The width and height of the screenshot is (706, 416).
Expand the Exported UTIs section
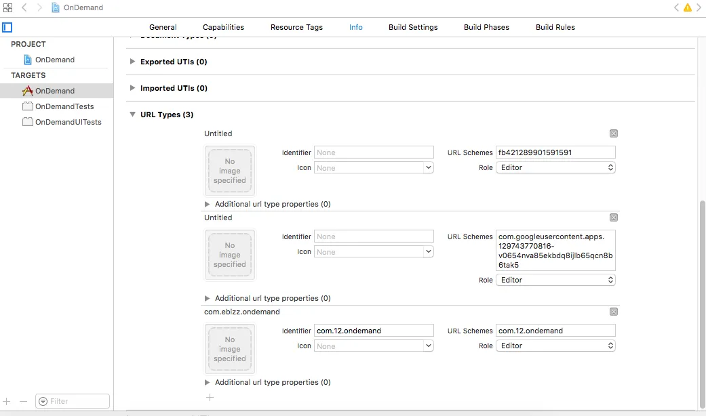pyautogui.click(x=133, y=62)
